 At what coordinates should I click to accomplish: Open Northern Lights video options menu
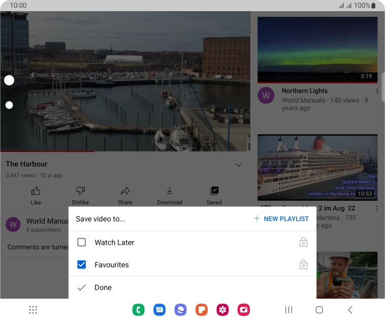[x=377, y=91]
